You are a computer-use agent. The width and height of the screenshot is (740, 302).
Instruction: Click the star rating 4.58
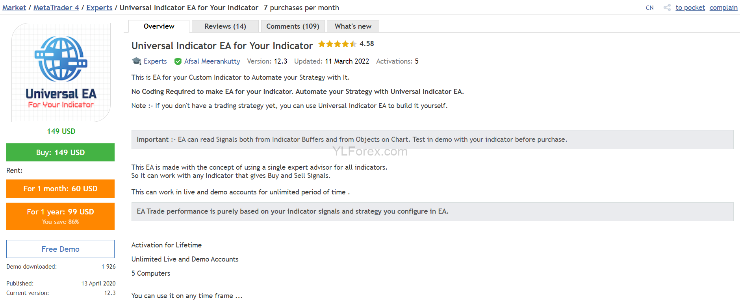pyautogui.click(x=346, y=44)
